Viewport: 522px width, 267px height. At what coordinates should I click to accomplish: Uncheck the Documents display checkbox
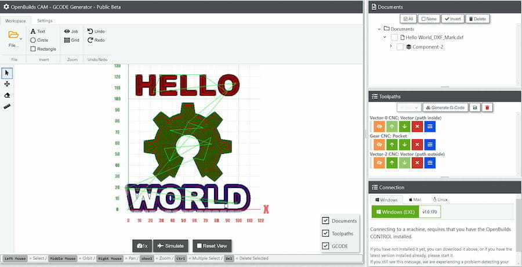point(326,221)
